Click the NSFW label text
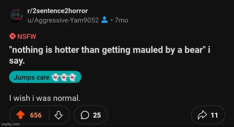This screenshot has width=234, height=127. pos(27,36)
